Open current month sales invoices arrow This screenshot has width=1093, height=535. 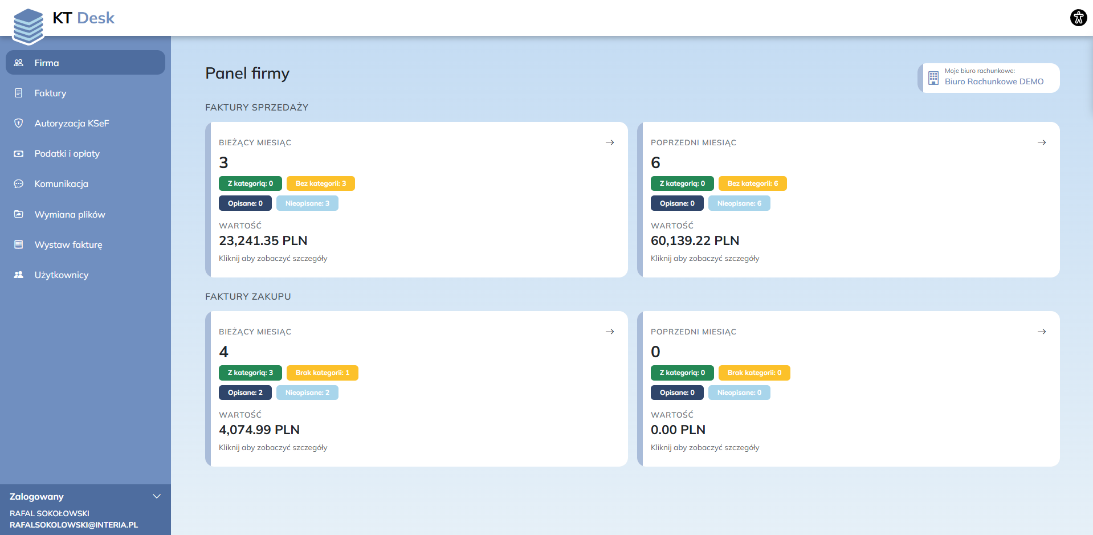[610, 142]
